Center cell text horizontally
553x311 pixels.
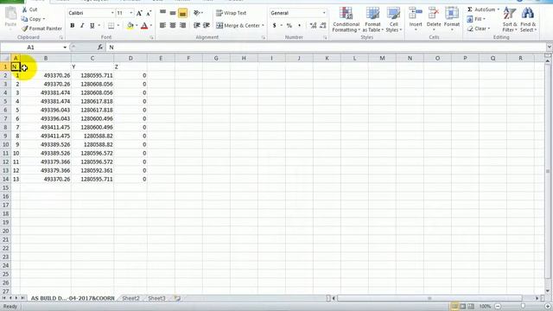173,25
